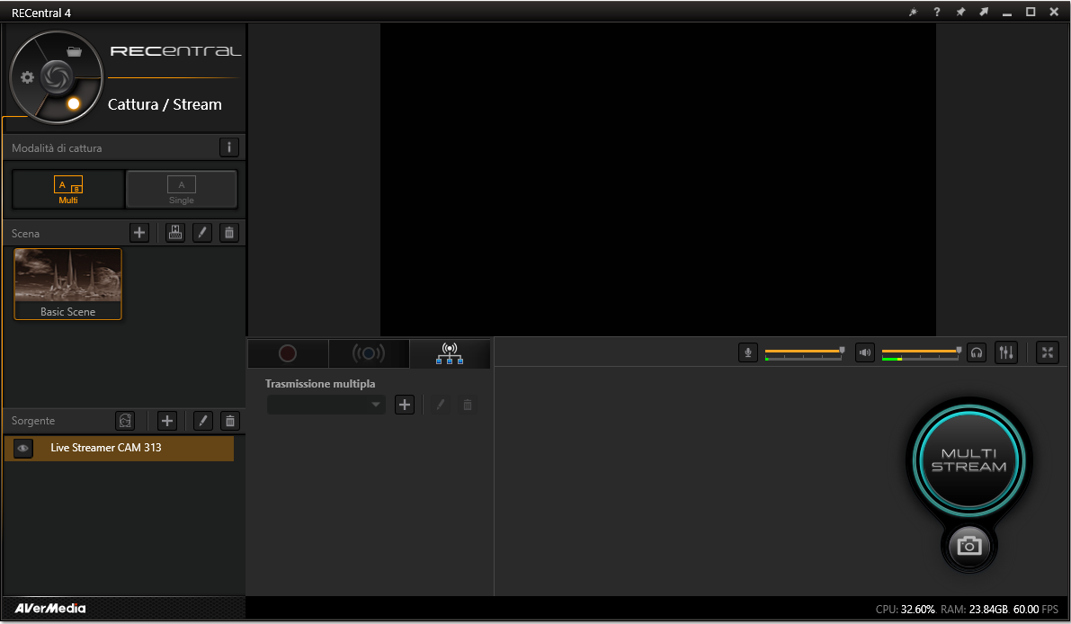Take a snapshot with the camera button
This screenshot has height=624, width=1071.
pos(969,546)
